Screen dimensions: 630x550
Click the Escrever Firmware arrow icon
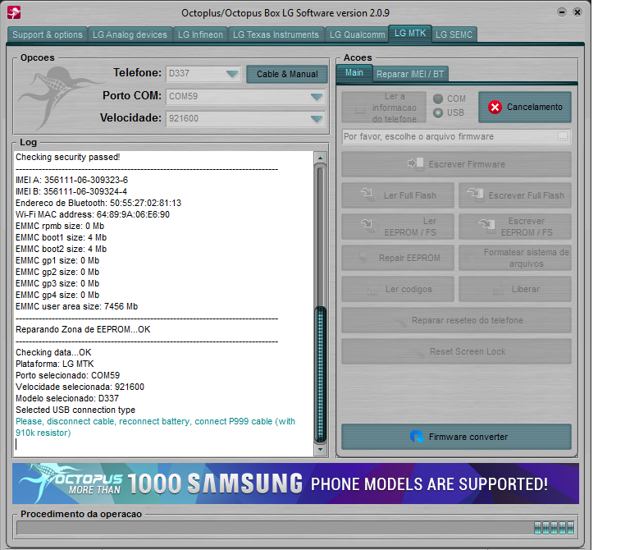click(x=415, y=163)
